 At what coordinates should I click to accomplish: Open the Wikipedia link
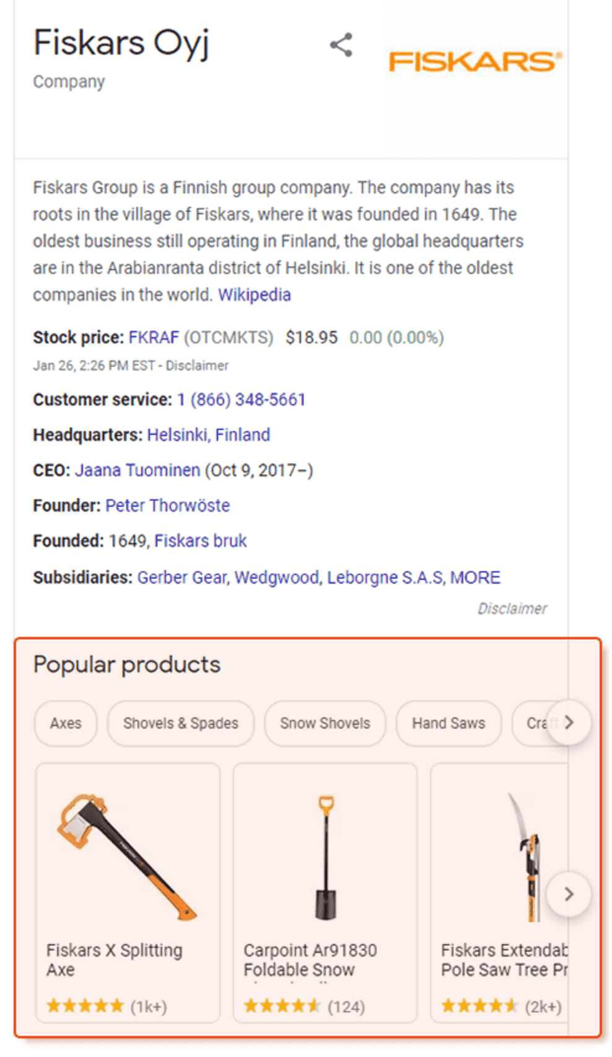(x=254, y=294)
